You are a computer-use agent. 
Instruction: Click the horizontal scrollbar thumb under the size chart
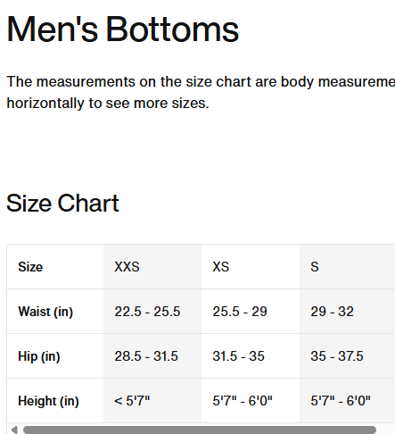pos(200,430)
